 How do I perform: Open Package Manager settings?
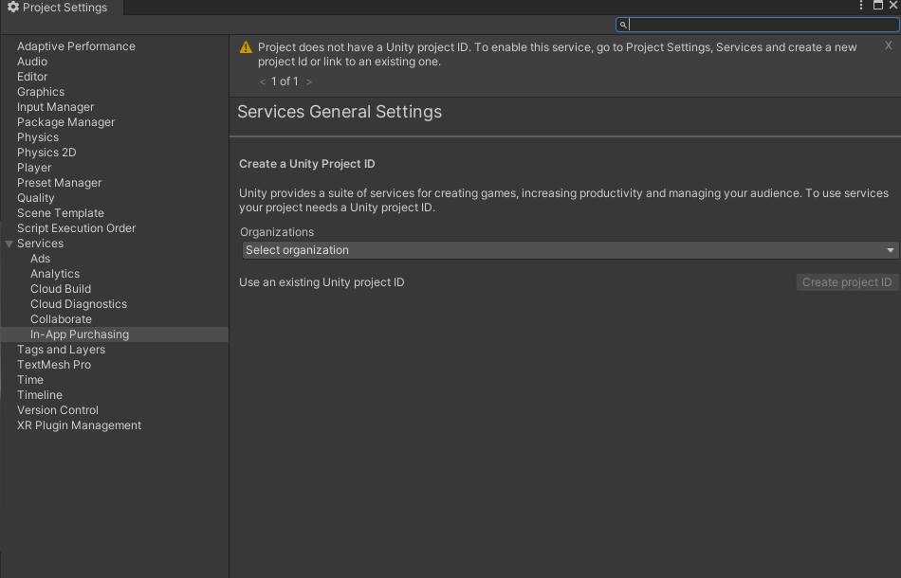pos(66,122)
